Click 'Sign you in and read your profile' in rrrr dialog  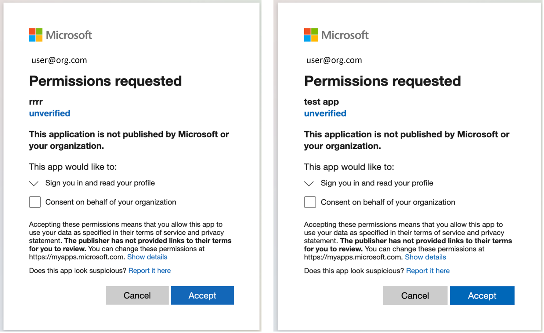(100, 183)
